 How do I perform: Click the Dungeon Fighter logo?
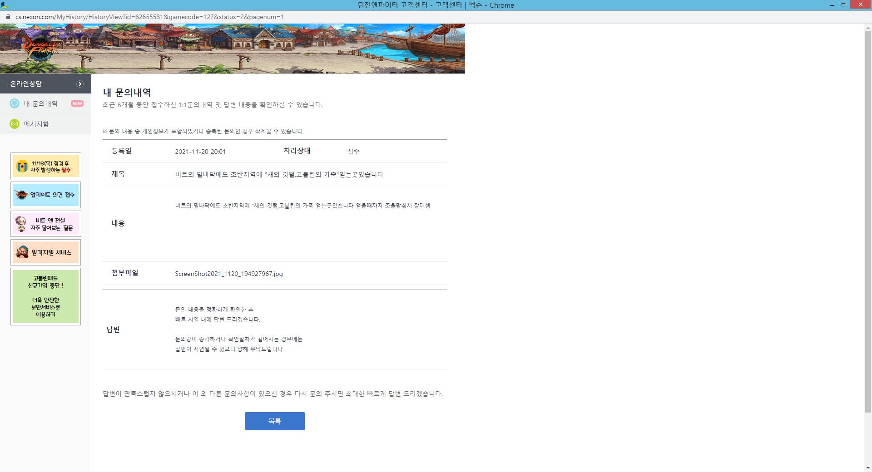pos(40,49)
